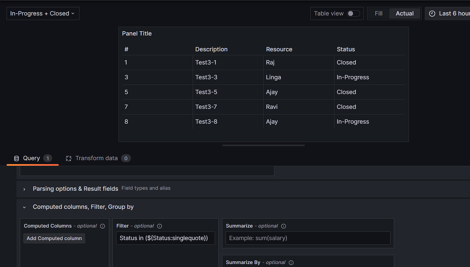Image resolution: width=470 pixels, height=267 pixels.
Task: Click the Transform data tab icon
Action: [x=68, y=158]
